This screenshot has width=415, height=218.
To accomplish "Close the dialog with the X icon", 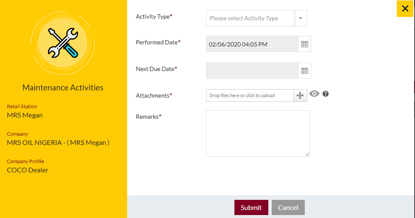I will pyautogui.click(x=405, y=9).
